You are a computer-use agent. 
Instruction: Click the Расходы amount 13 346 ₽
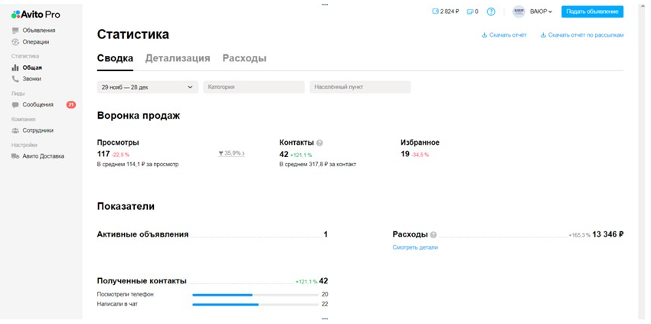608,234
